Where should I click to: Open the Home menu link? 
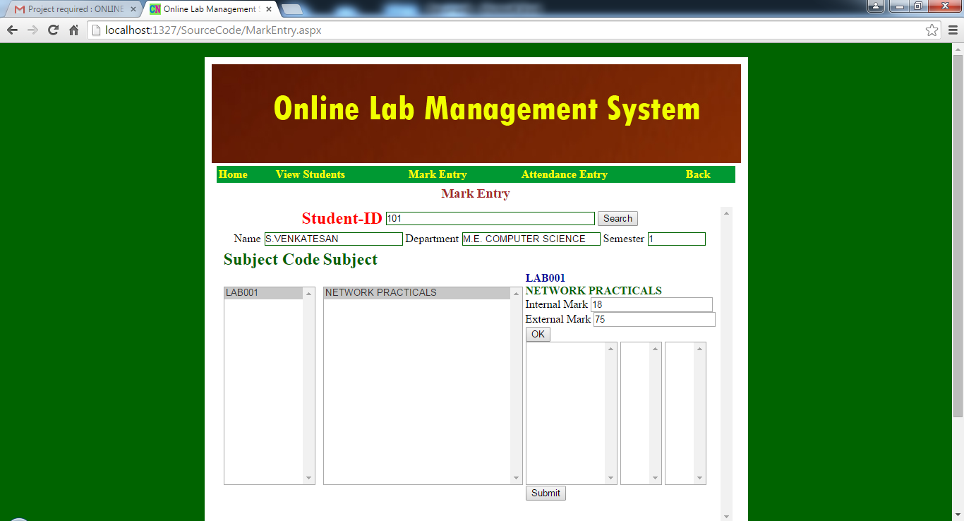coord(233,174)
